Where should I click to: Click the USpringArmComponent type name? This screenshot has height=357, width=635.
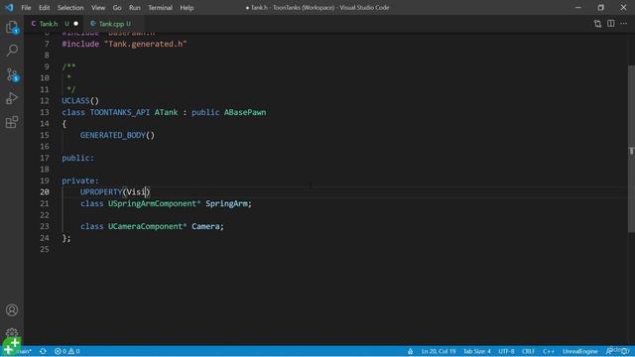(152, 203)
